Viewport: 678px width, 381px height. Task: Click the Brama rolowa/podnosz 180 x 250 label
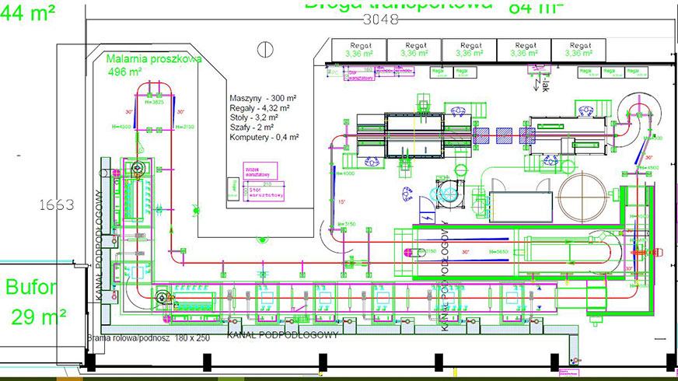click(x=149, y=338)
